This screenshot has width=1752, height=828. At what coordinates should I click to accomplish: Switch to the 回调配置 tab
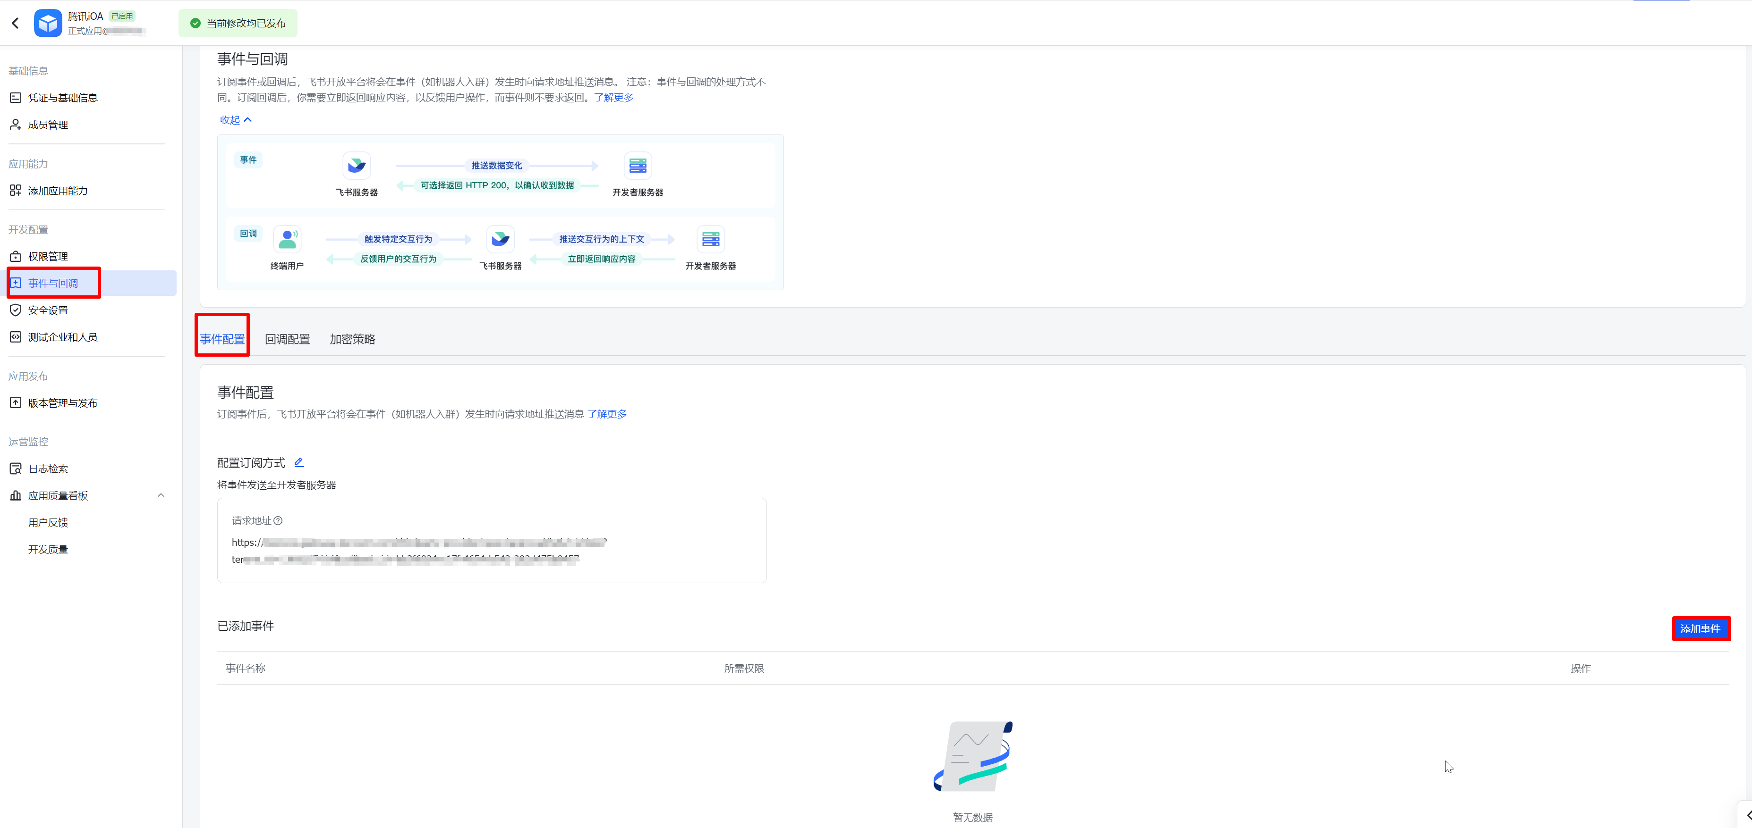tap(287, 339)
